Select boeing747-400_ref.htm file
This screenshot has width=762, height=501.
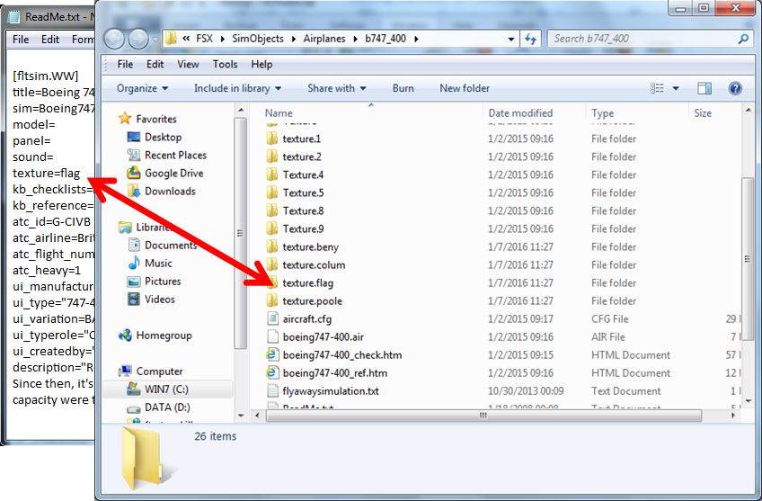click(x=326, y=372)
